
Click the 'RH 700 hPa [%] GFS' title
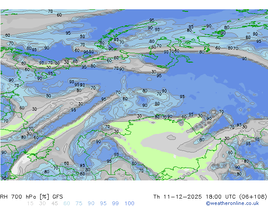click(31, 197)
